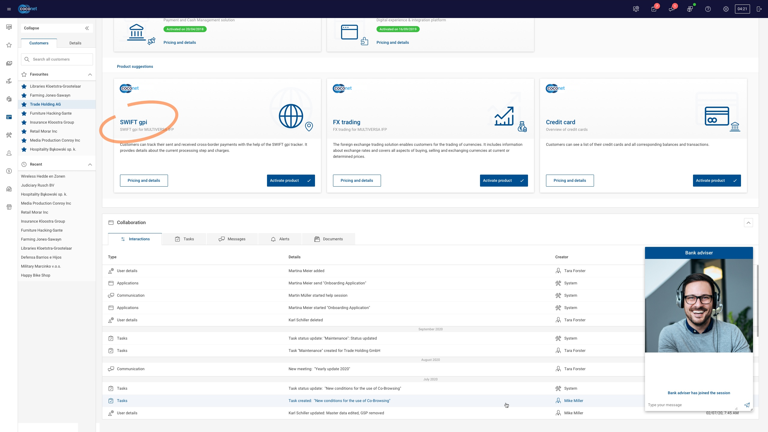Open the settings gear icon
The height and width of the screenshot is (432, 768).
(726, 9)
